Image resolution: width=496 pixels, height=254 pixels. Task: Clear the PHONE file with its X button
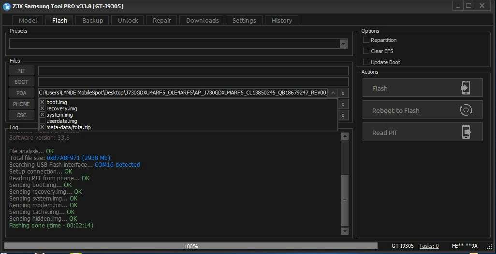[x=343, y=105]
